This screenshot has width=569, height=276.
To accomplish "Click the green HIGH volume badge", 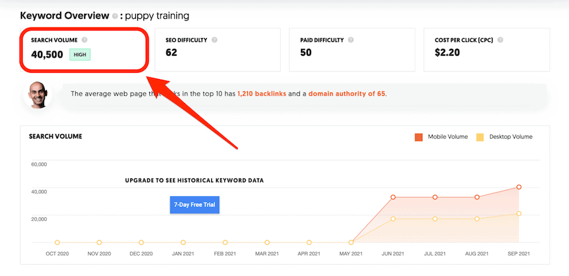I will coord(82,55).
